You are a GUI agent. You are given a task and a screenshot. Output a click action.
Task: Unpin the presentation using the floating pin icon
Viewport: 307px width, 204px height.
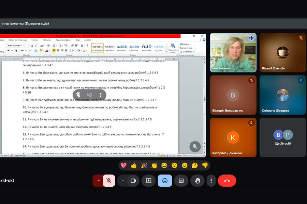(x=78, y=95)
